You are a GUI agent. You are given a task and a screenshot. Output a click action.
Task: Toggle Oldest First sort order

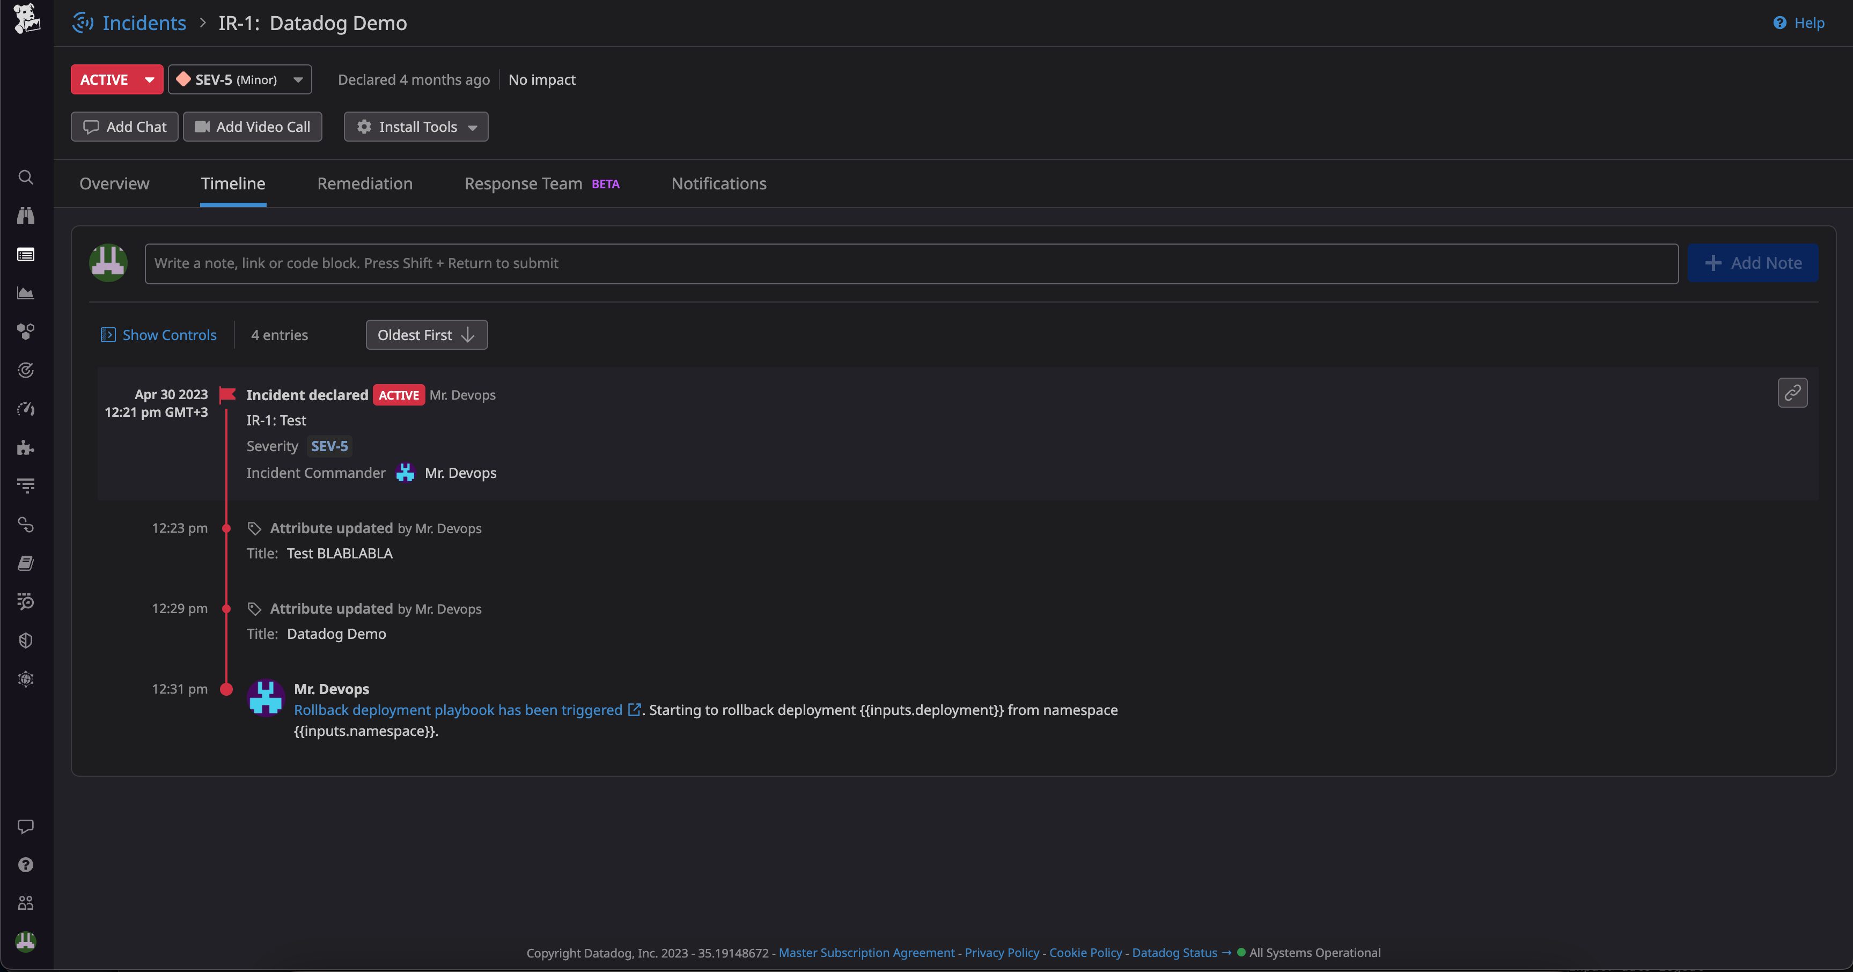(x=426, y=335)
